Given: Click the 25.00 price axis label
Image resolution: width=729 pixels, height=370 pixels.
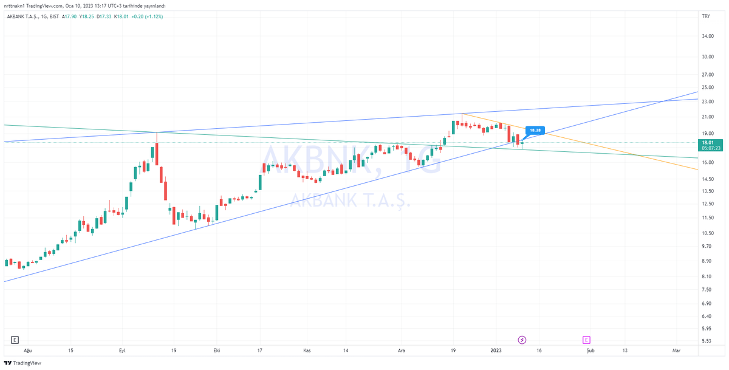Looking at the screenshot, I should (x=708, y=87).
